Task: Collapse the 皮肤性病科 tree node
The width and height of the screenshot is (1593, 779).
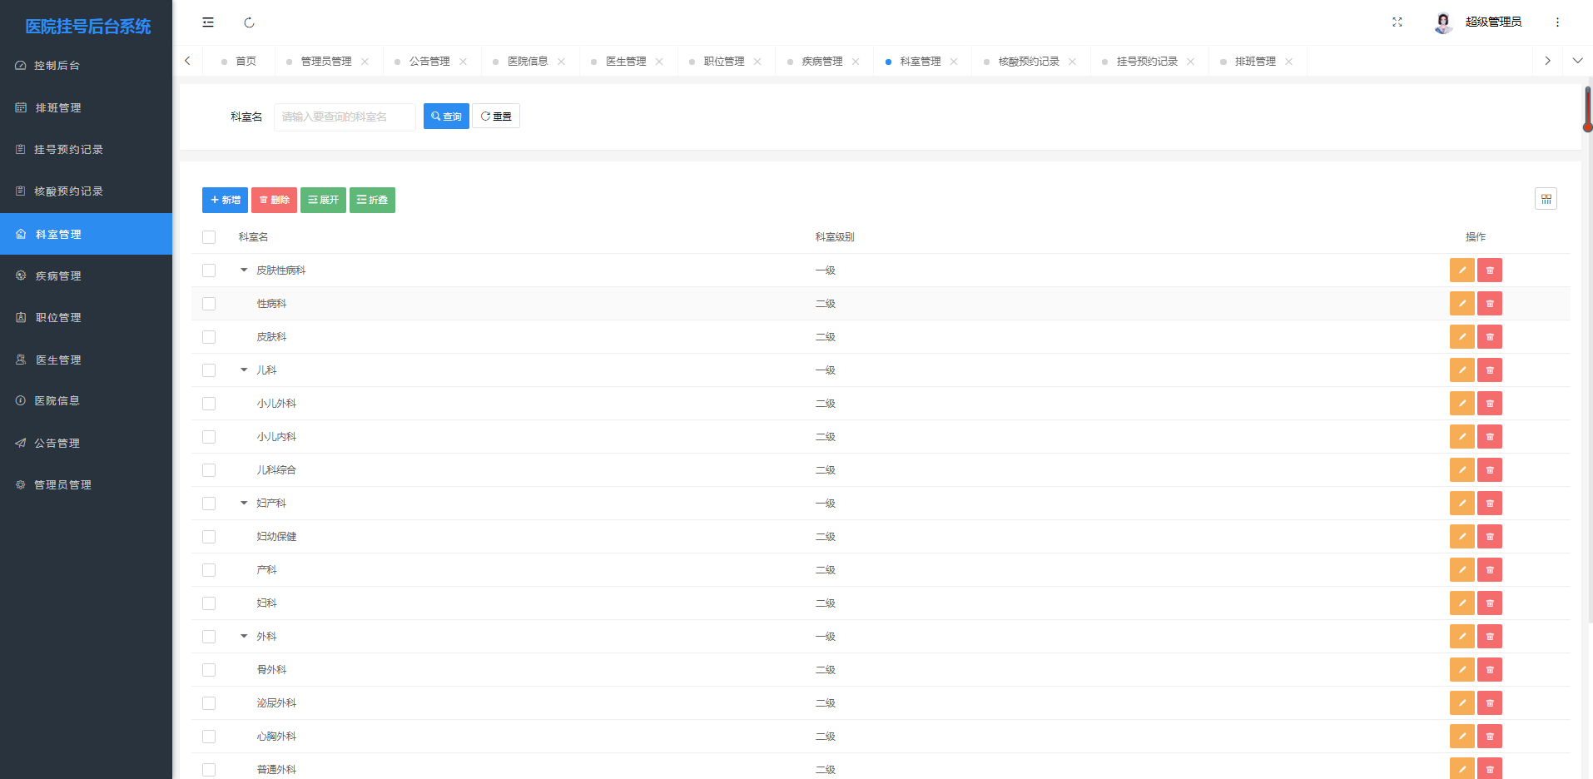Action: pyautogui.click(x=243, y=270)
